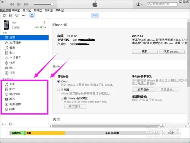Click the yellow 其他 storage segment
Viewport: 190px width, 143px height.
pyautogui.click(x=45, y=133)
